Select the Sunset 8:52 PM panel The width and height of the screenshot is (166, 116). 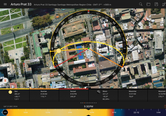pos(74,95)
